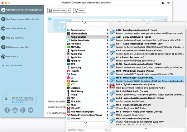Open the YouTube social icon
This screenshot has height=132, width=187.
tap(15, 110)
